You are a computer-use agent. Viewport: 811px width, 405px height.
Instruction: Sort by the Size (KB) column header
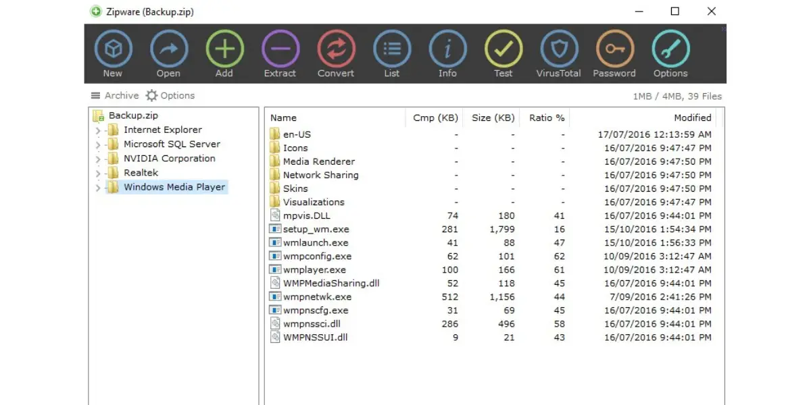point(493,117)
